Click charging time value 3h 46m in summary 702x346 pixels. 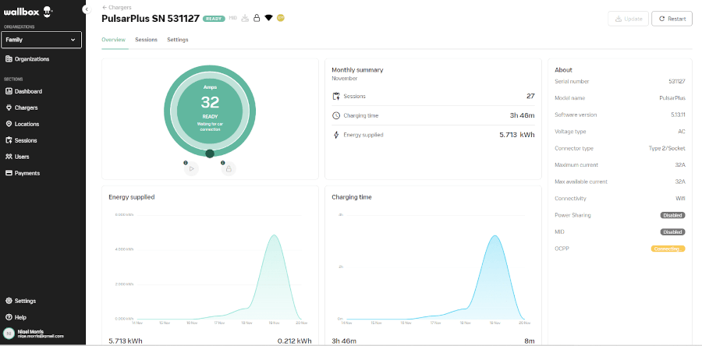522,115
